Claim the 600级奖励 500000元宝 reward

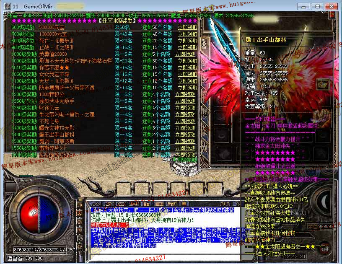pyautogui.click(x=187, y=28)
